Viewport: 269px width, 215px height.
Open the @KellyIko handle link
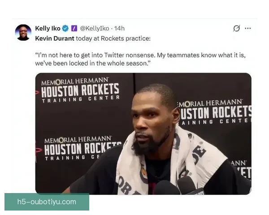pos(95,29)
